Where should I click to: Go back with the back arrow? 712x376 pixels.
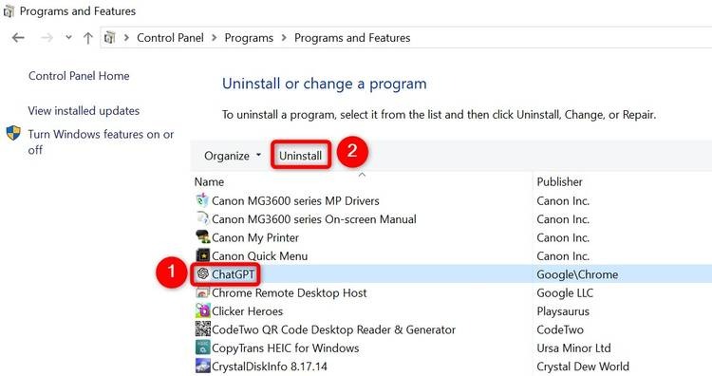(18, 38)
